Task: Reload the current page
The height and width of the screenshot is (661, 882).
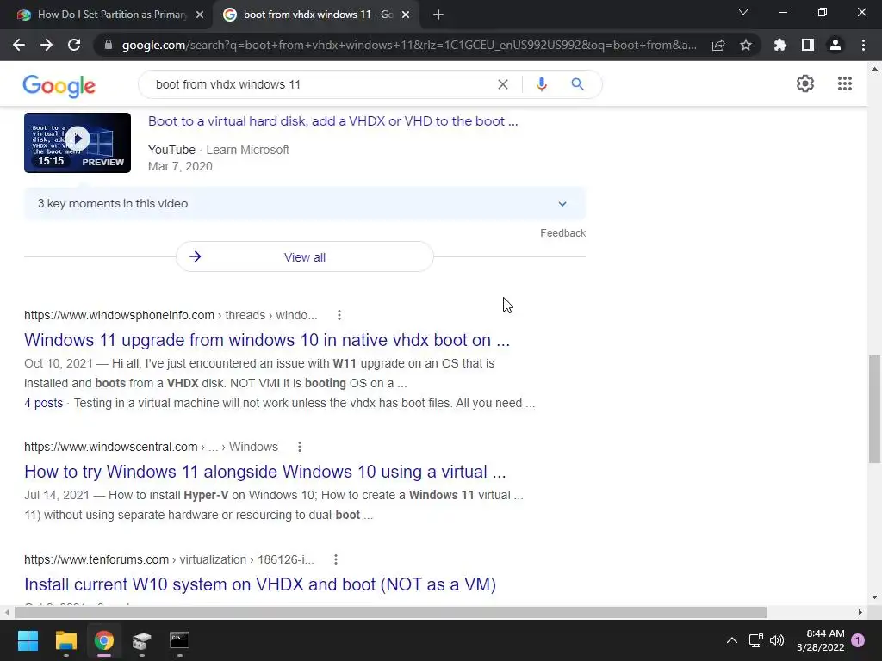Action: pos(74,45)
